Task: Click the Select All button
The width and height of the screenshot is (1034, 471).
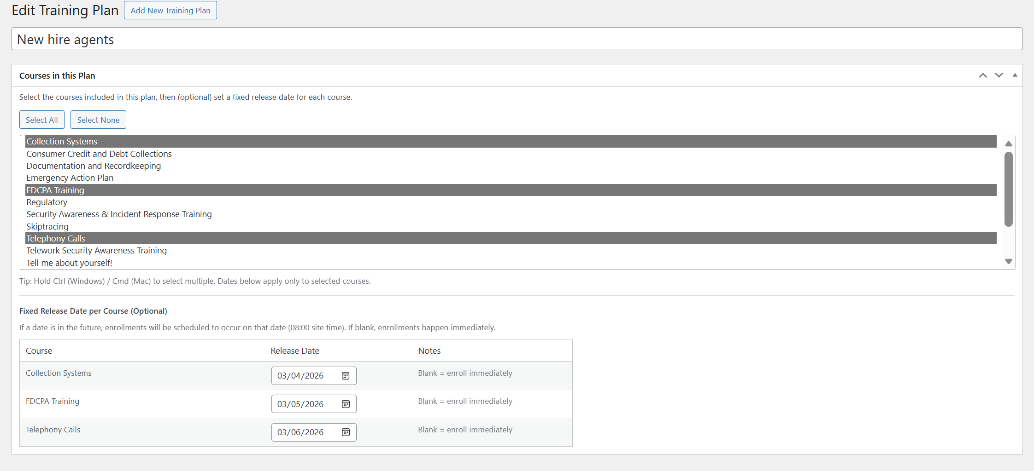Action: tap(41, 120)
